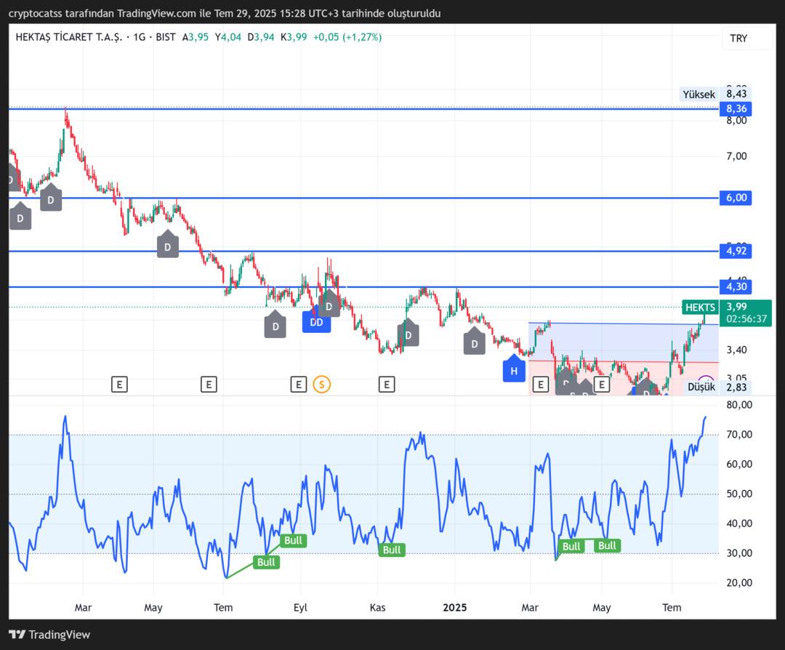The image size is (785, 650).
Task: Click the D marker overlapping the DD marker
Action: point(329,305)
